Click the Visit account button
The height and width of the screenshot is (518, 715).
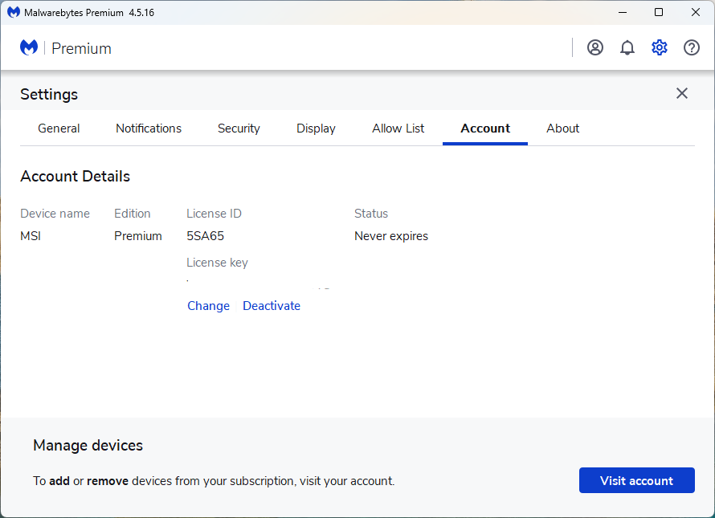(636, 480)
